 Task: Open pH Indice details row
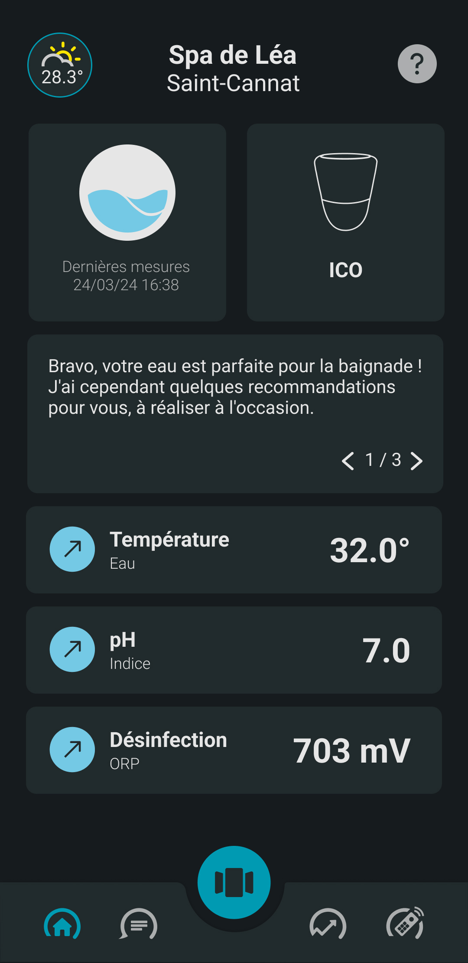[x=234, y=650]
